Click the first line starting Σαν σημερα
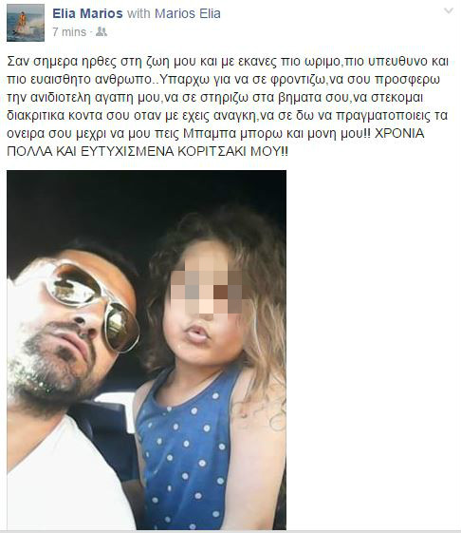 click(228, 62)
